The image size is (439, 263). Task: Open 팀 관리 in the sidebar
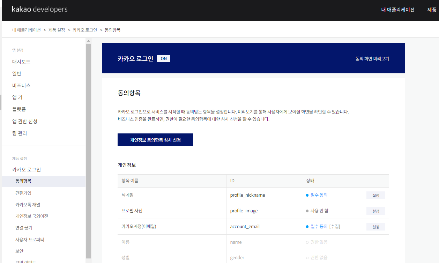pyautogui.click(x=20, y=133)
